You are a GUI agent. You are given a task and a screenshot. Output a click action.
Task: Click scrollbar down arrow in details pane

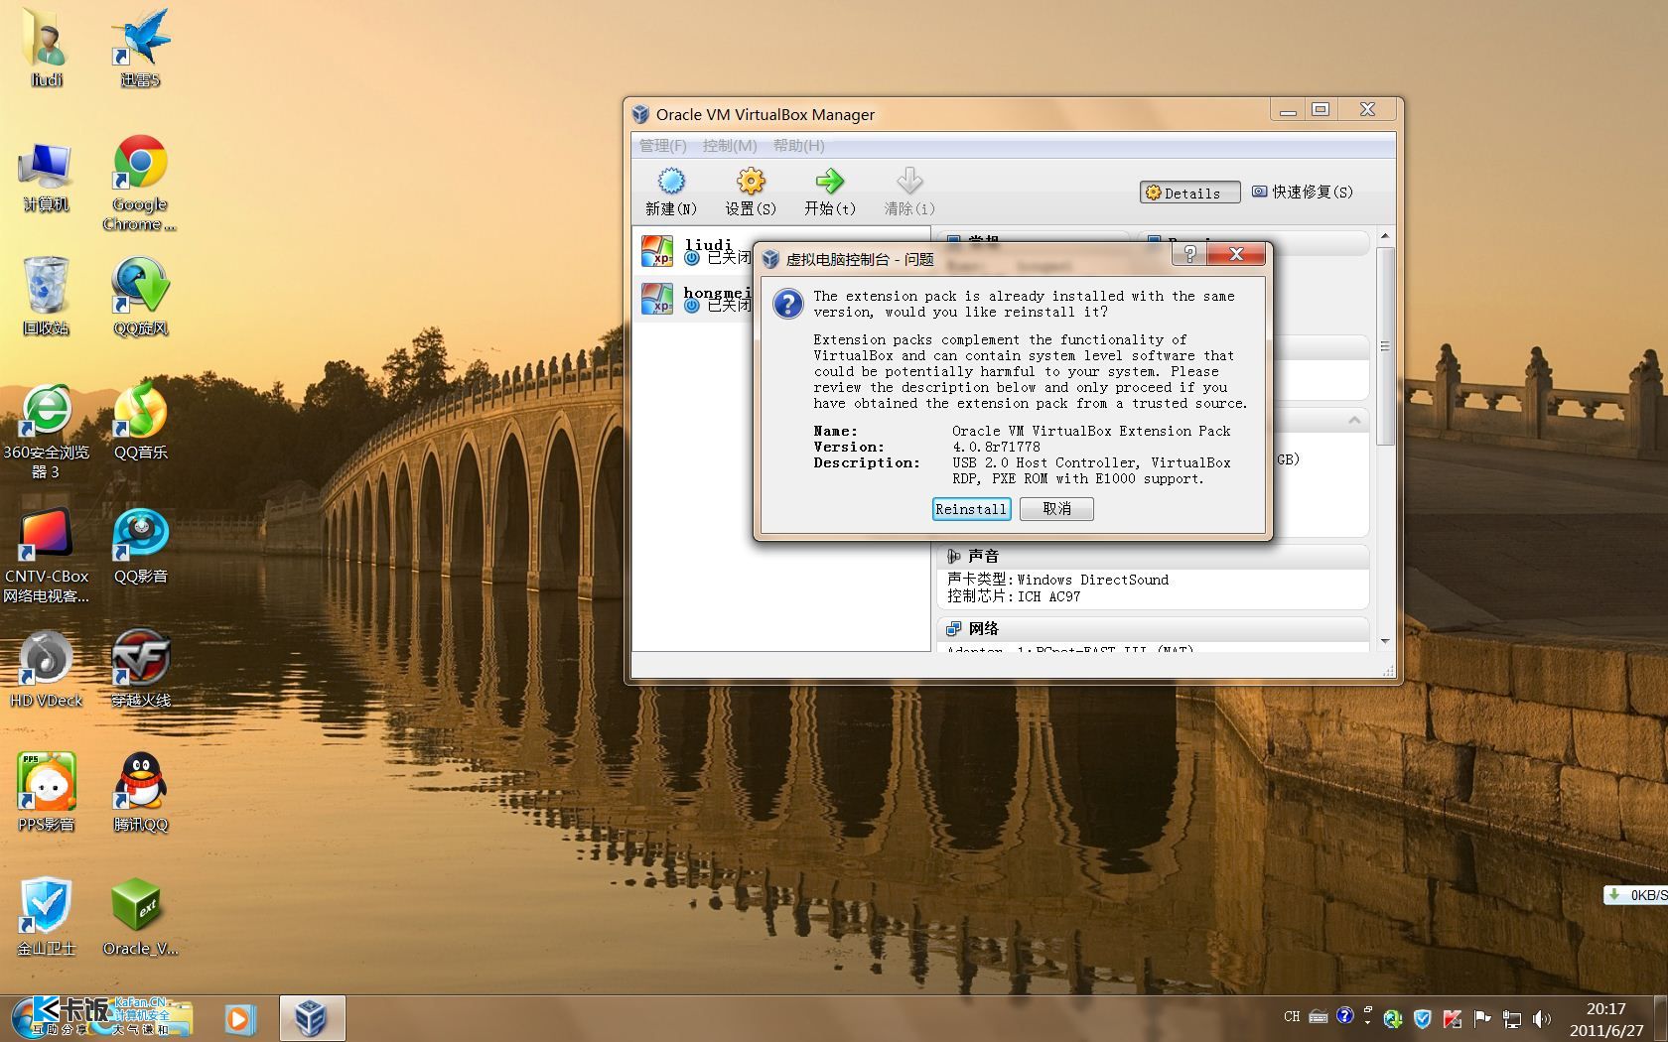(1385, 642)
